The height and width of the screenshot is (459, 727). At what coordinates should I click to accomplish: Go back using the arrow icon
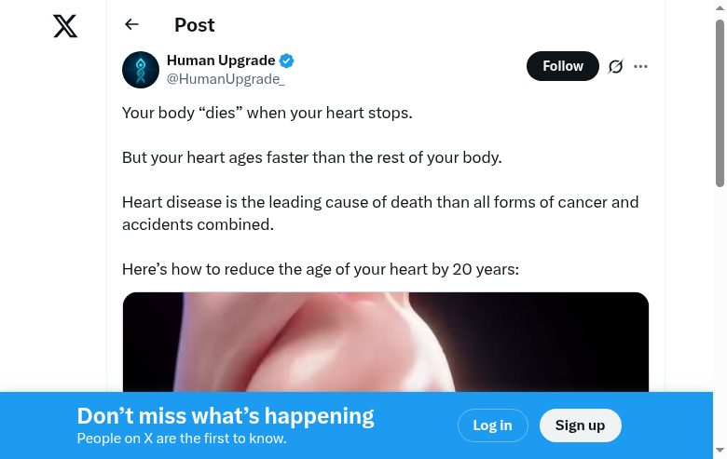(131, 25)
